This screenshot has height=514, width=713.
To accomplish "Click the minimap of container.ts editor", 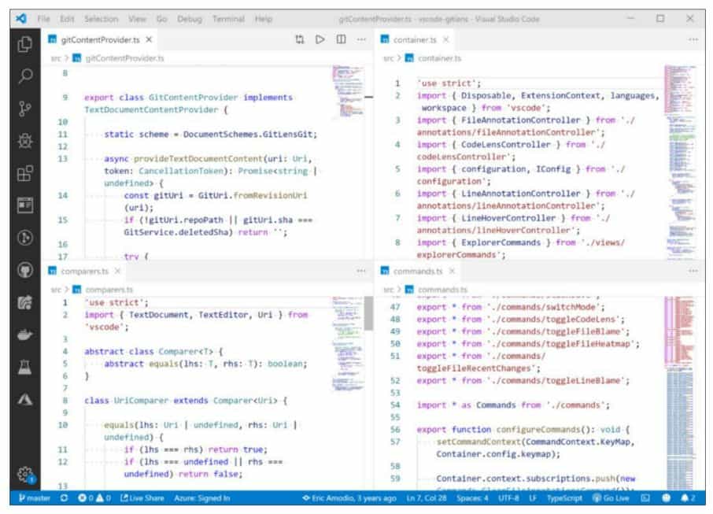I will 680,162.
